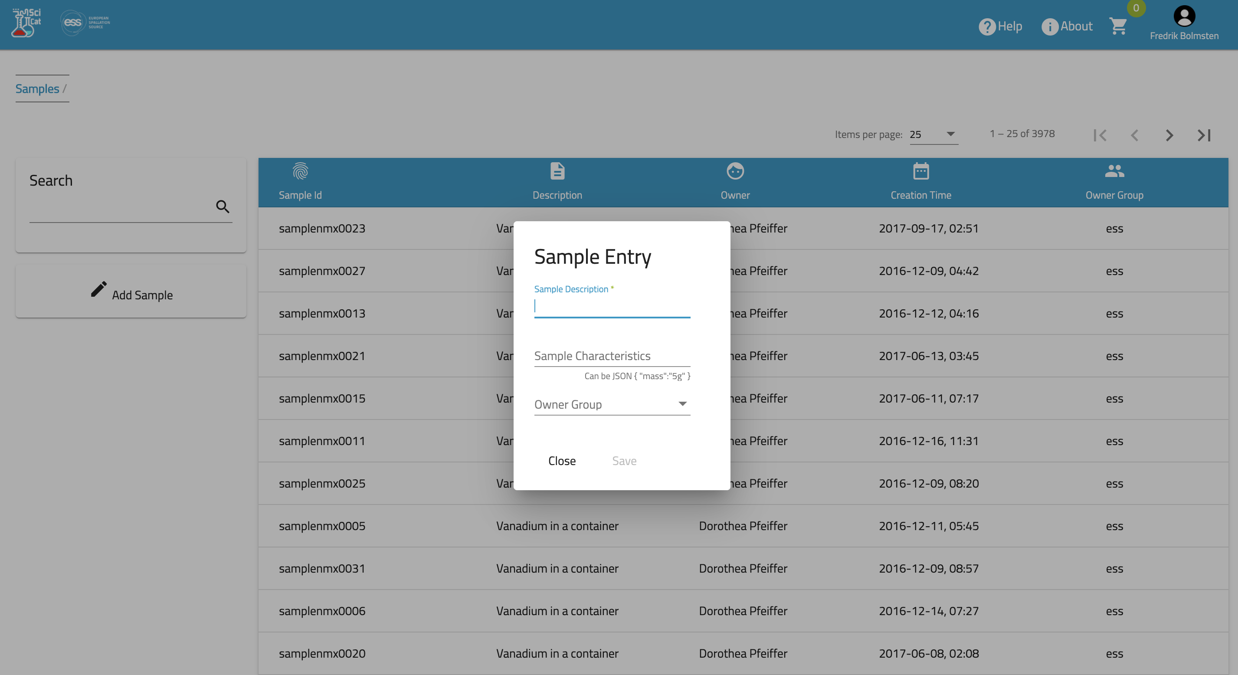Sort by Sample Id column header
The width and height of the screenshot is (1238, 675).
[300, 195]
